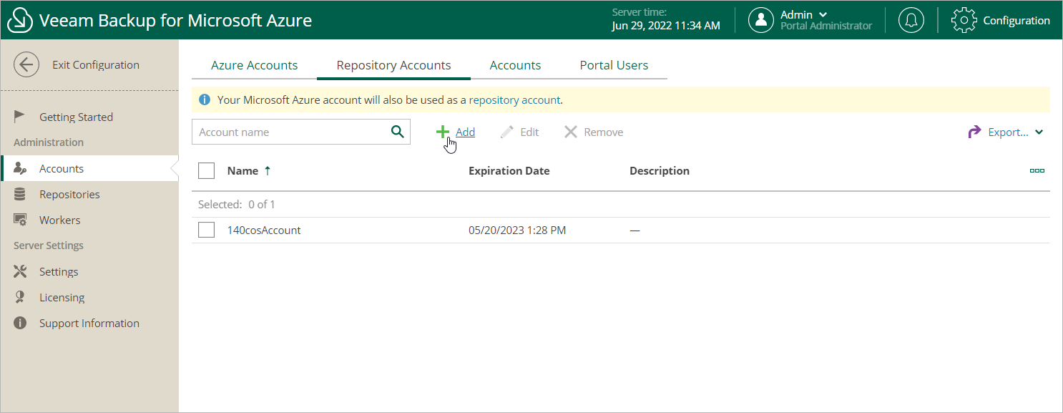This screenshot has height=413, width=1063.
Task: Select the 140cosAccount name cell
Action: tap(263, 230)
